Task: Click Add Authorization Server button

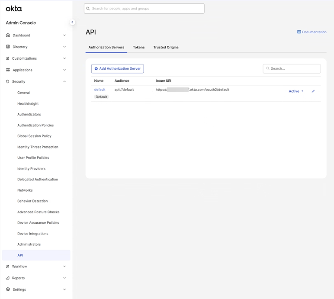Action: 118,69
